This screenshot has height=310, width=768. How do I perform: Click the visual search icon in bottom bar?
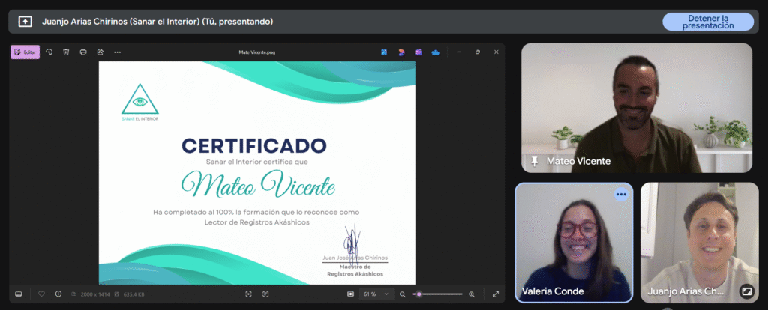coord(266,294)
